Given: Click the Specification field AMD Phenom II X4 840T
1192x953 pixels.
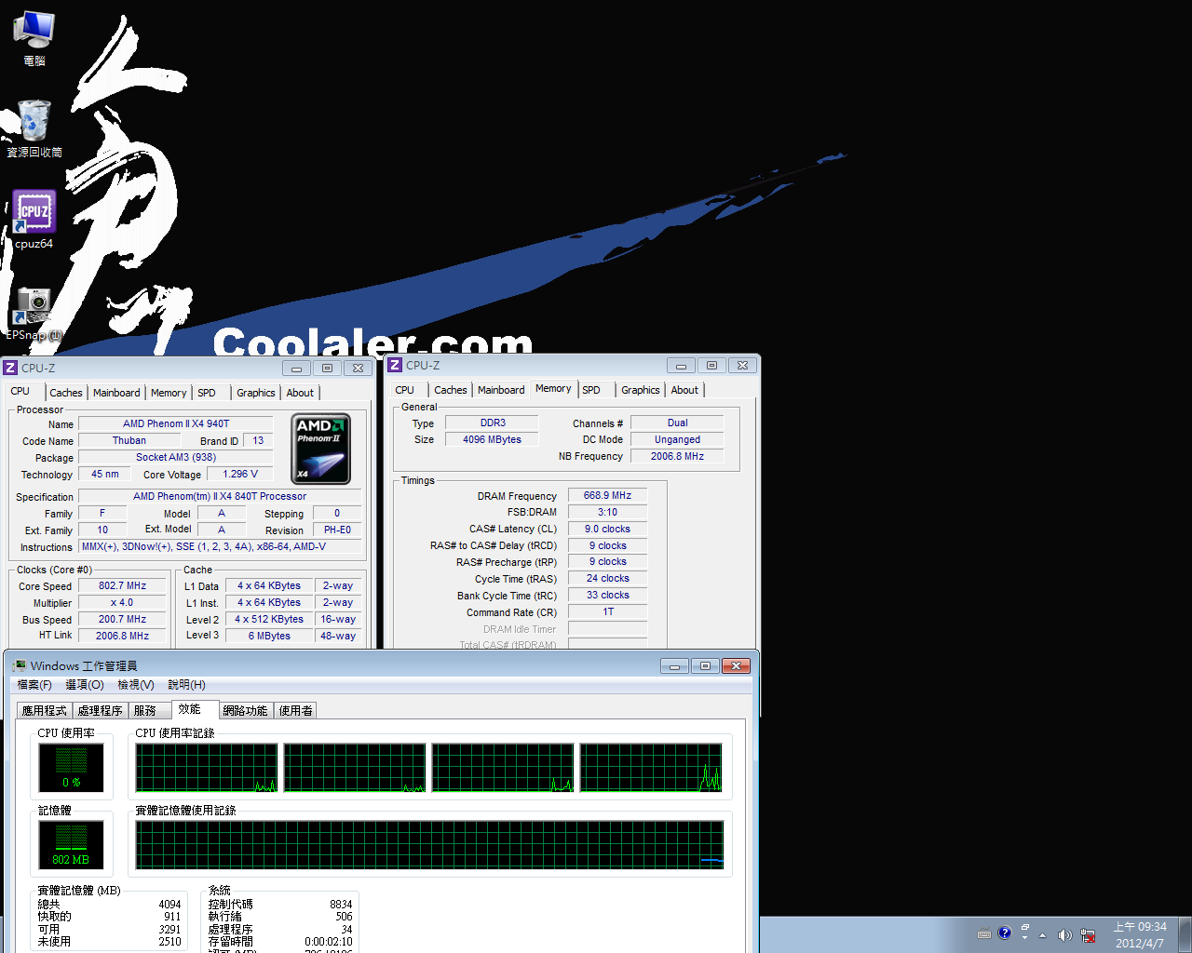Looking at the screenshot, I should [x=220, y=496].
